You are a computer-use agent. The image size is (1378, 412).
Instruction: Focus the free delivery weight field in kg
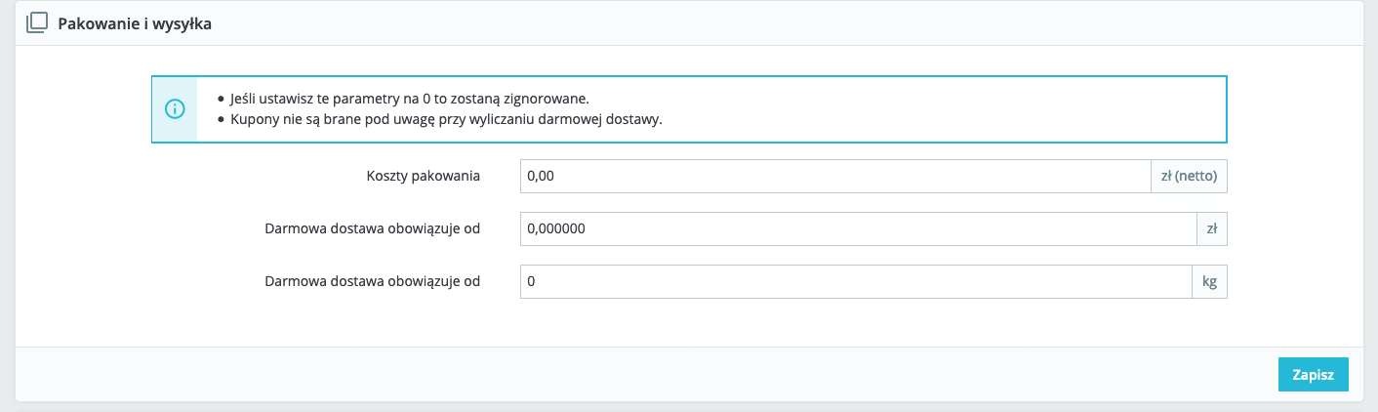[855, 281]
